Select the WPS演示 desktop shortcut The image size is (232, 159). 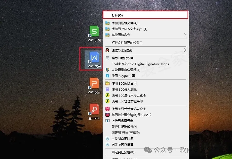pyautogui.click(x=94, y=86)
